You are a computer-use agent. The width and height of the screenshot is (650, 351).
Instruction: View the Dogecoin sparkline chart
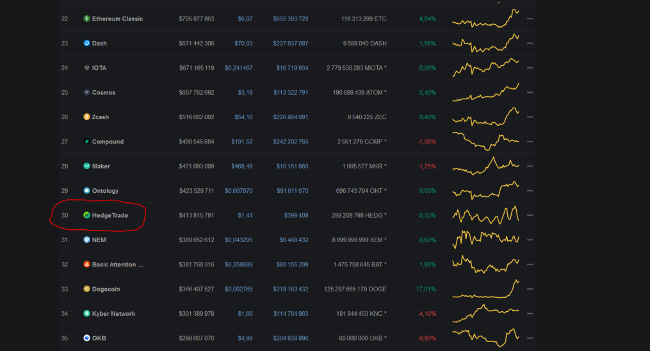tap(485, 289)
